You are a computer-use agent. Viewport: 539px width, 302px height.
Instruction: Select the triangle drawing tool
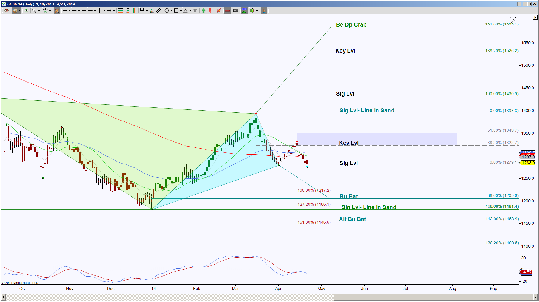coord(185,11)
